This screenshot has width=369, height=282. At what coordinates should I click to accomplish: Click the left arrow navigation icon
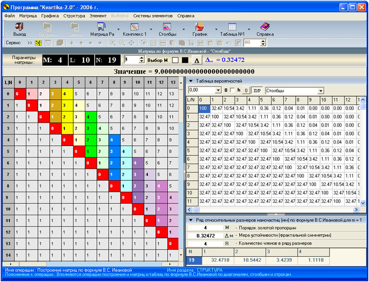90,43
